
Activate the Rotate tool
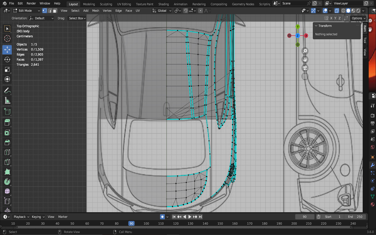7,60
